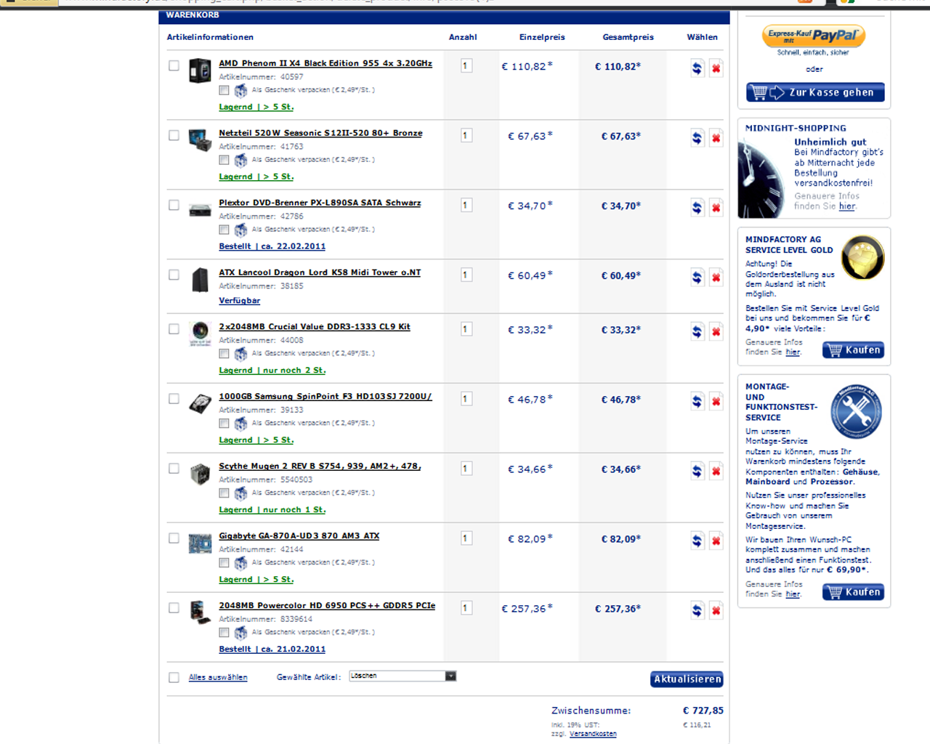This screenshot has width=930, height=744.
Task: Click gift wrap icon for Netzteil 520W
Action: [x=240, y=161]
